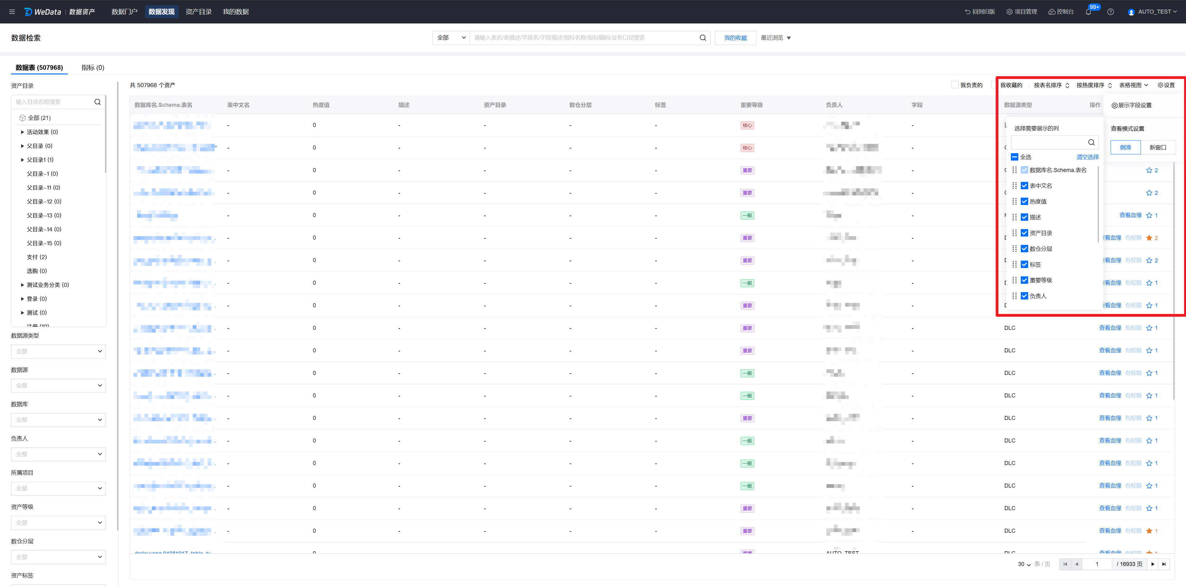Uncheck the 描述 column checkbox
The height and width of the screenshot is (587, 1186).
1024,217
